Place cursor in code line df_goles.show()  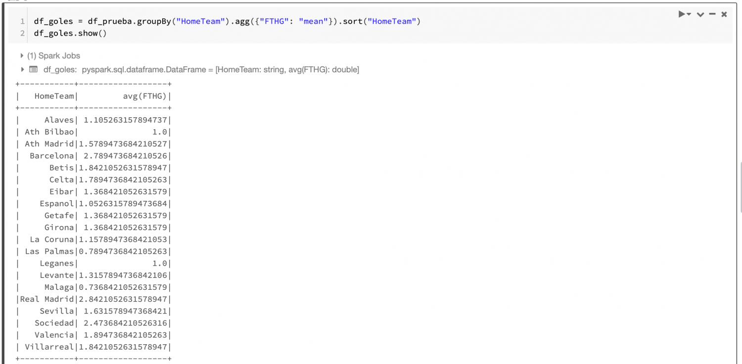pyautogui.click(x=70, y=33)
